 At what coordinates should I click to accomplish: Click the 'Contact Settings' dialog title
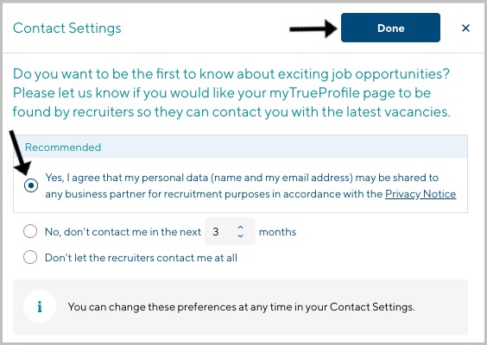pyautogui.click(x=66, y=28)
